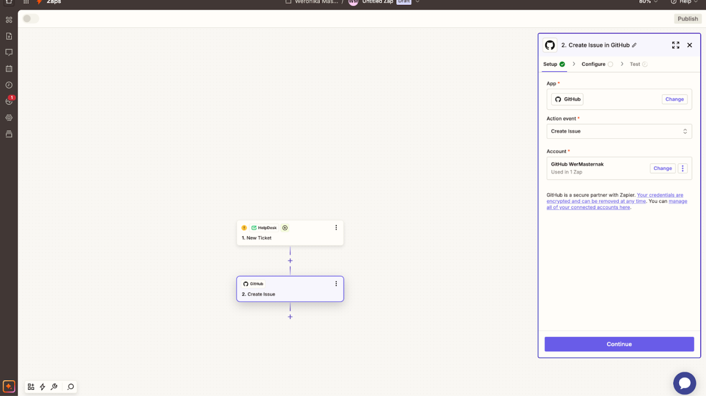Viewport: 706px width, 396px height.
Task: Open the chat support bubble
Action: pos(684,383)
